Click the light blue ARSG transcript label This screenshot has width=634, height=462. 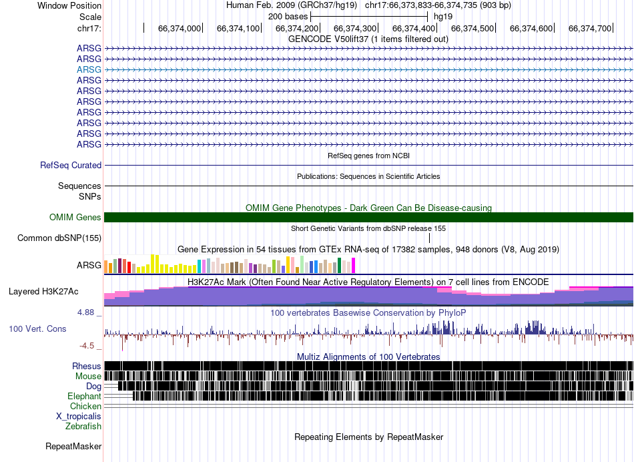pos(89,69)
